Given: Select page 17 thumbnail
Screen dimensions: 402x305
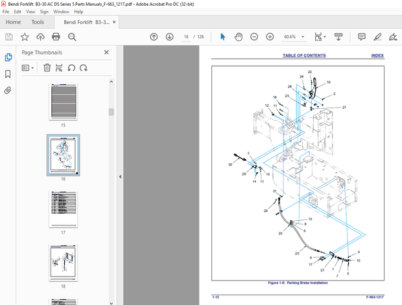Looking at the screenshot, I should point(64,209).
